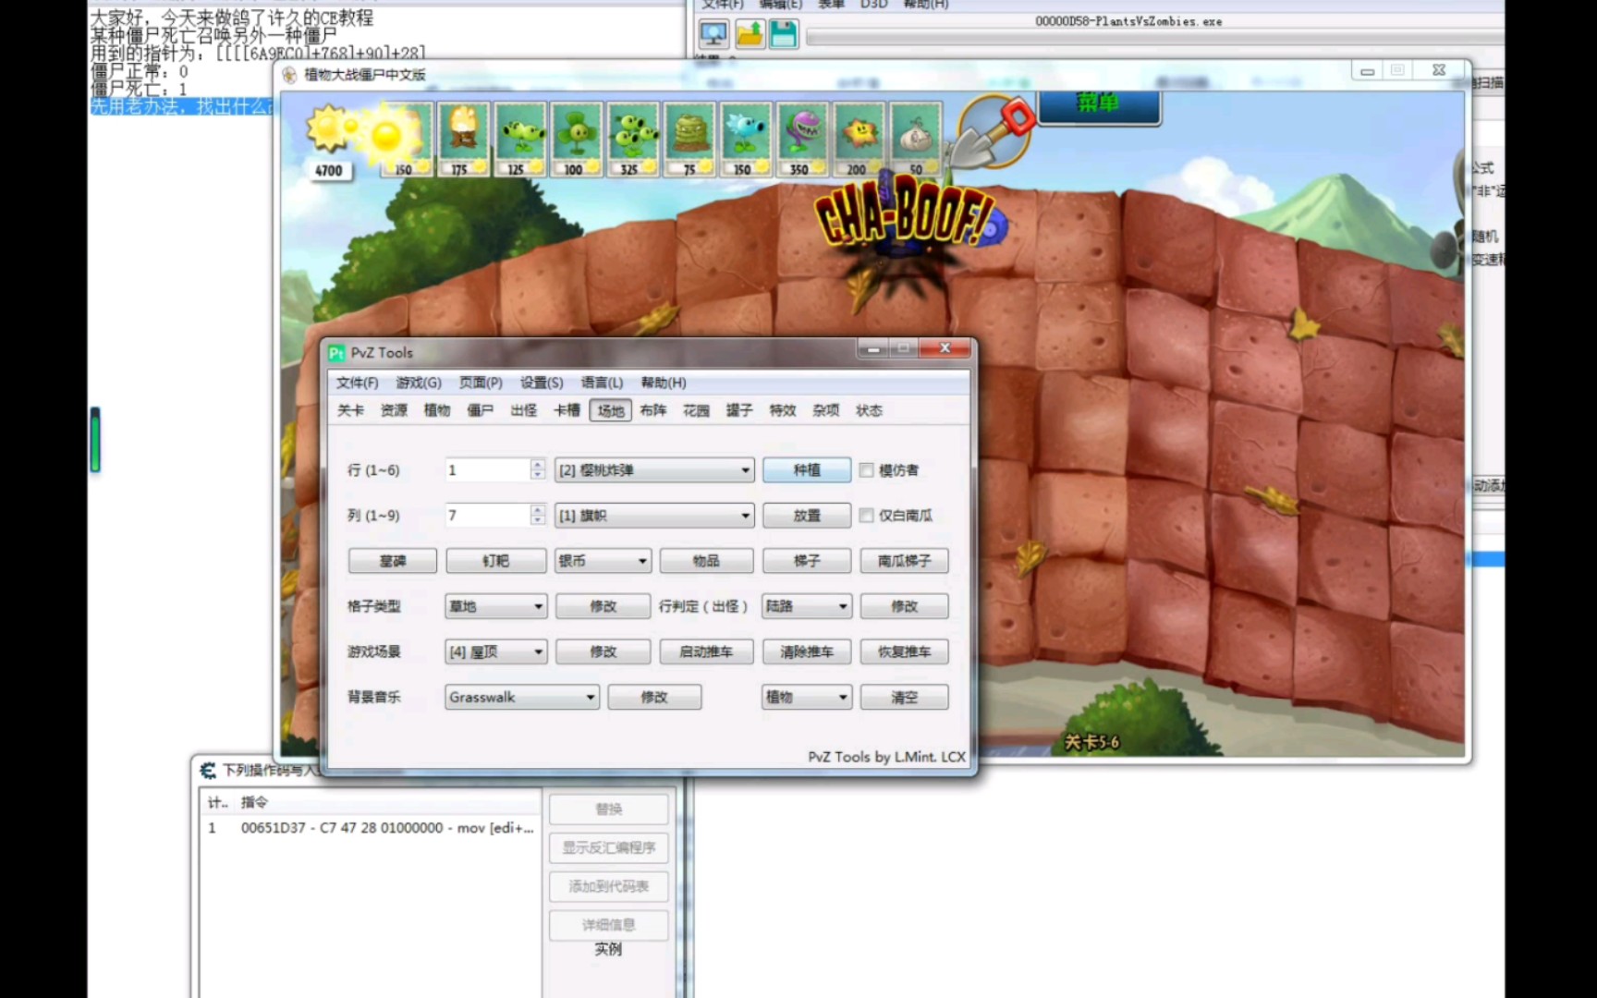Select the Garlic seed packet costing 50
This screenshot has height=998, width=1597.
click(x=915, y=139)
